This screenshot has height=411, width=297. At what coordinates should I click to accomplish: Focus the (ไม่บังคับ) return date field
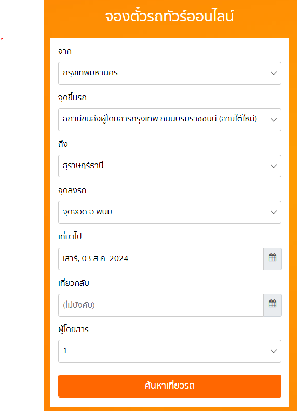tap(161, 305)
